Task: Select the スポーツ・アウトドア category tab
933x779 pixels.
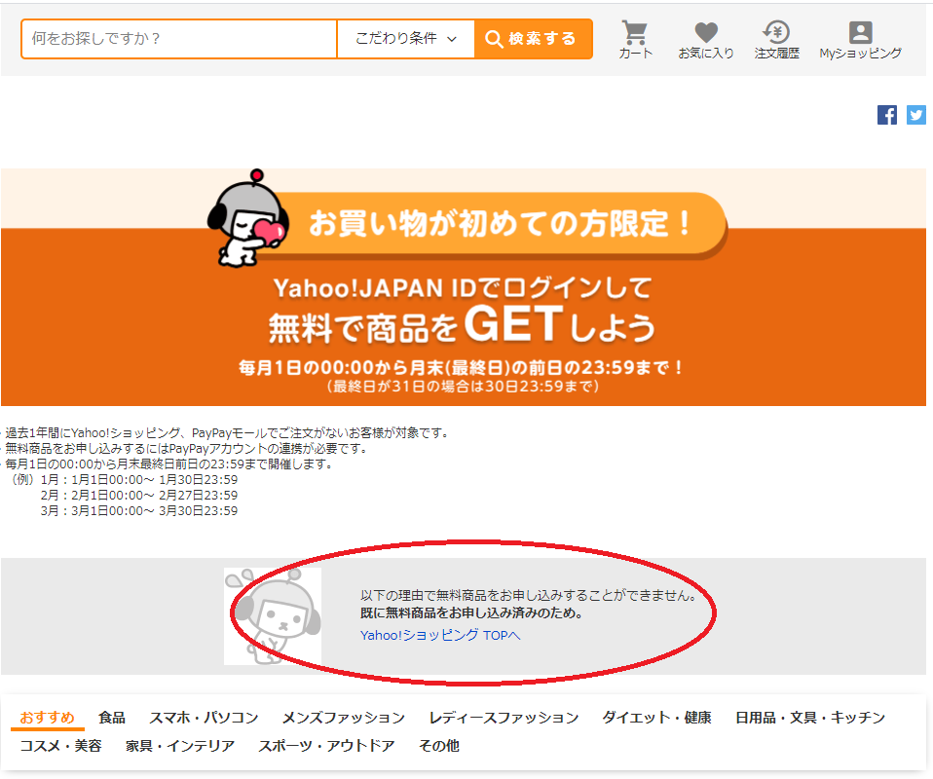Action: coord(326,746)
